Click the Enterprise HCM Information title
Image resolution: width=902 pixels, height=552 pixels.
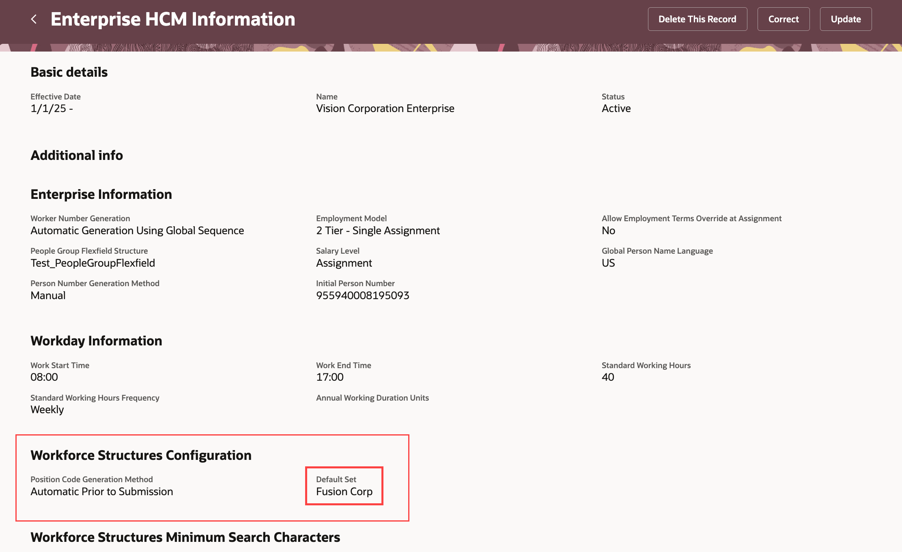[173, 19]
